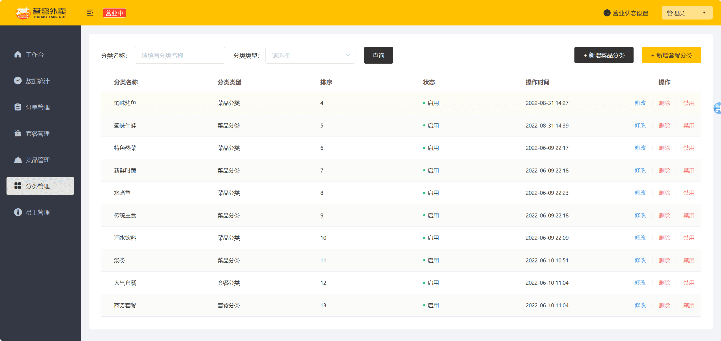Click timestamp 2022-06-10 10:51
721x341 pixels.
(x=547, y=260)
